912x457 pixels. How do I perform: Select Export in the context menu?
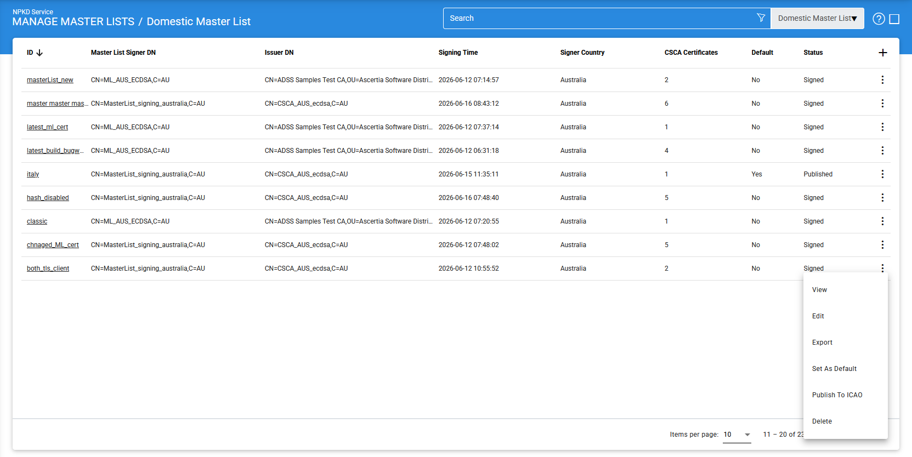pyautogui.click(x=846, y=342)
